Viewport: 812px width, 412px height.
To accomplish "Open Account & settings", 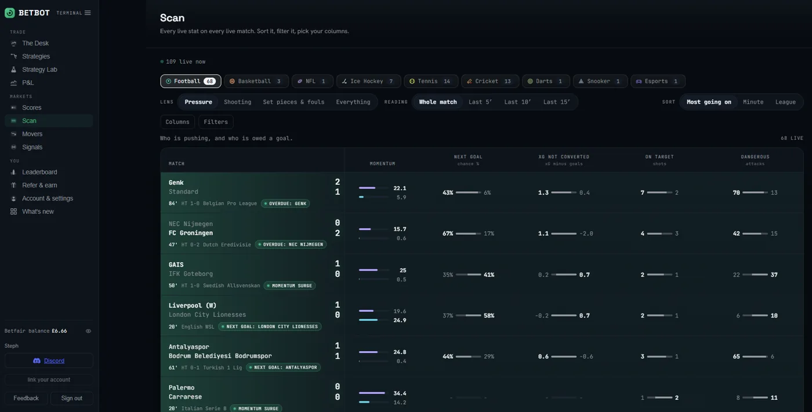I will [49, 199].
